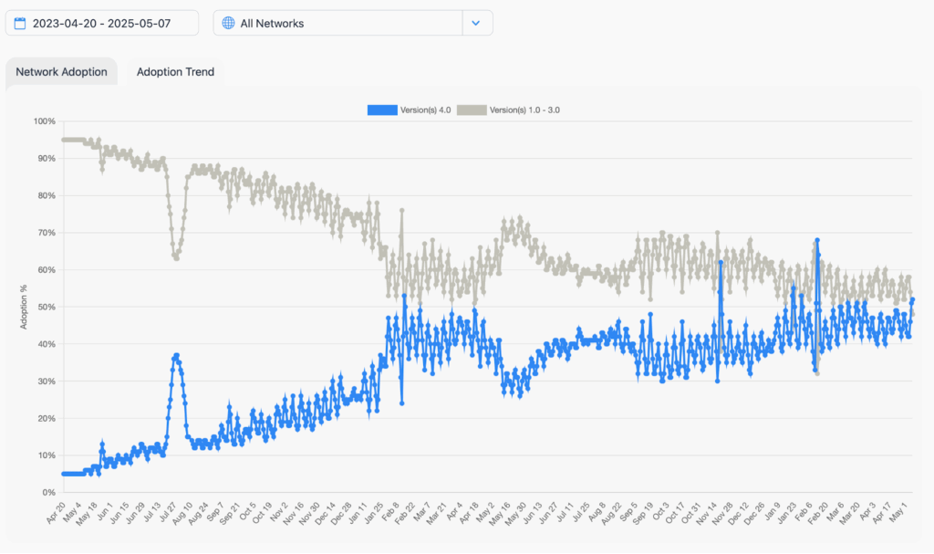Click the calendar icon in the date field
934x554 pixels.
pyautogui.click(x=20, y=23)
